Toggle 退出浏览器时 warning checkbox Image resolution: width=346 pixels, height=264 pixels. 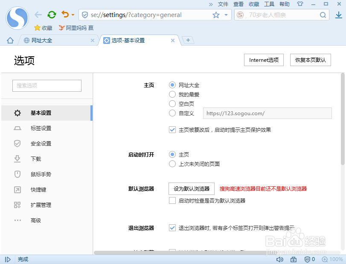pos(172,228)
